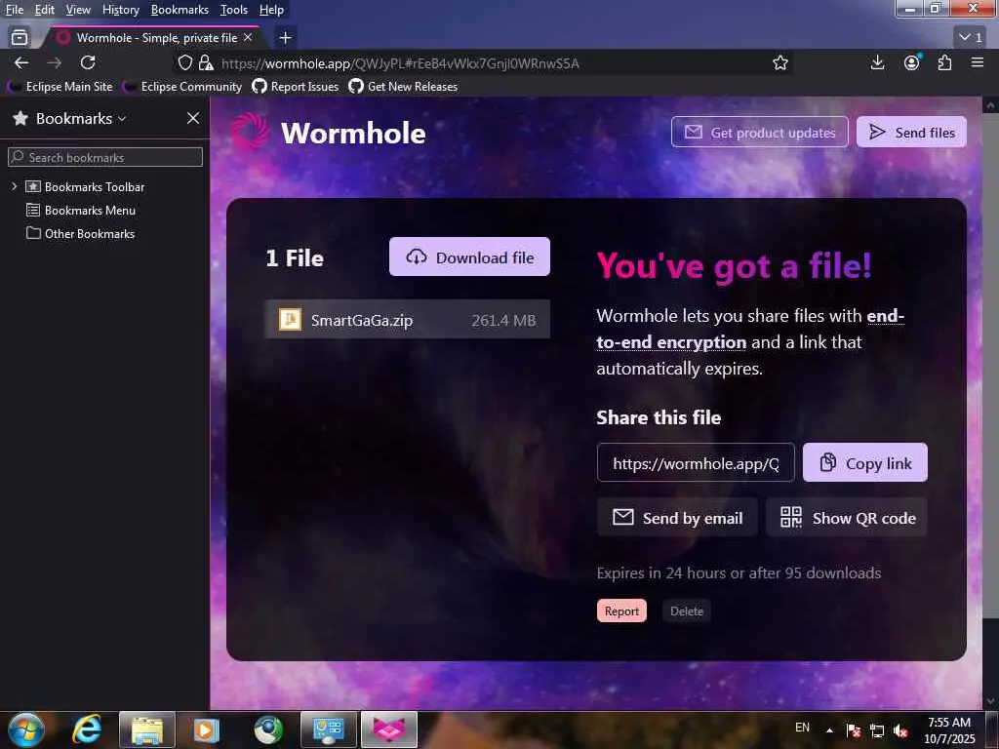
Task: Click the Send files button
Action: 911,132
